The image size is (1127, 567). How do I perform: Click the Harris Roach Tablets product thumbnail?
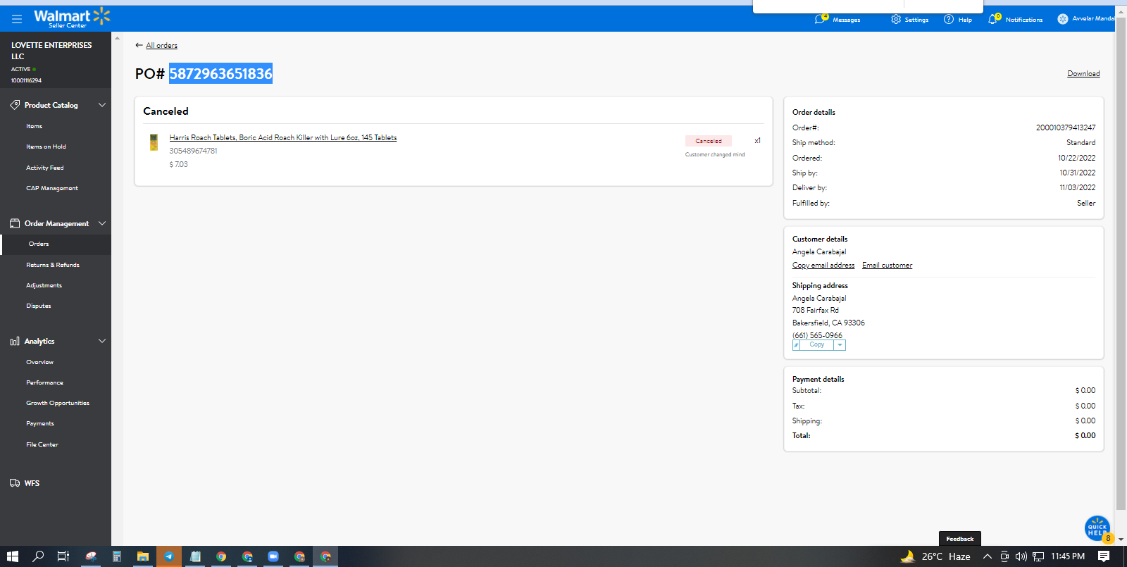[154, 142]
